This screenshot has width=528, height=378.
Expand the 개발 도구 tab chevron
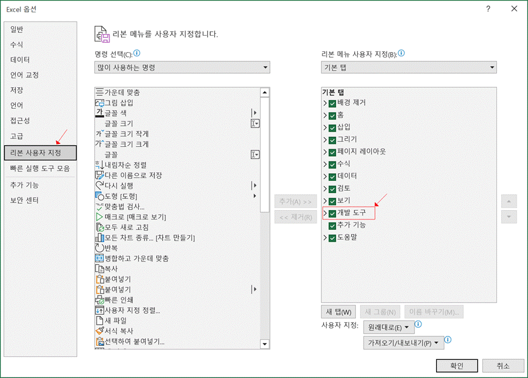325,213
